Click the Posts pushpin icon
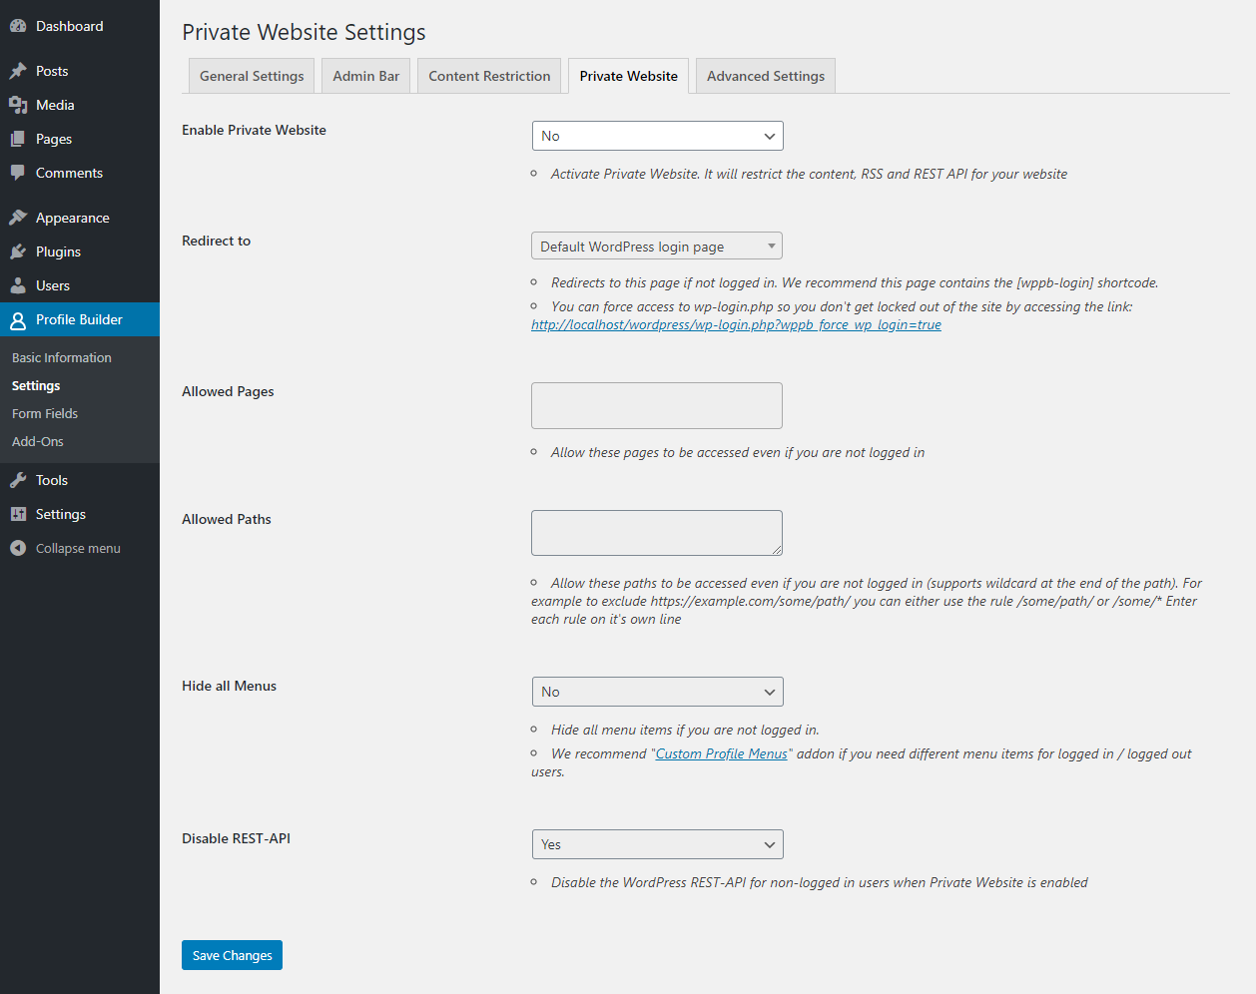Viewport: 1256px width, 994px height. tap(18, 71)
